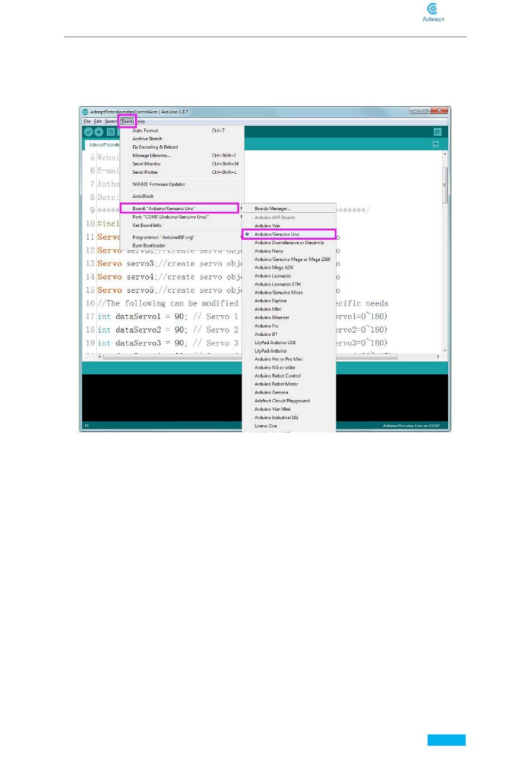Open the sketch tab dropdown arrow
Image resolution: width=531 pixels, height=770 pixels.
(435, 144)
